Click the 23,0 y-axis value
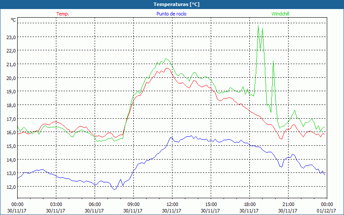Screen dimensions: 344x215 point(11,37)
